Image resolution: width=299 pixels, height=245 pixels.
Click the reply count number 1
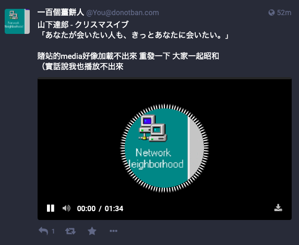(53, 231)
